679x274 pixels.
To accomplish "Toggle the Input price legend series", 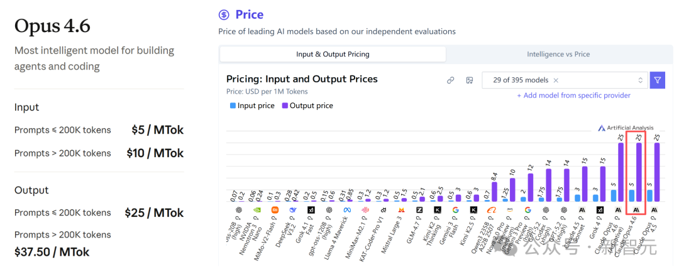I will point(252,106).
